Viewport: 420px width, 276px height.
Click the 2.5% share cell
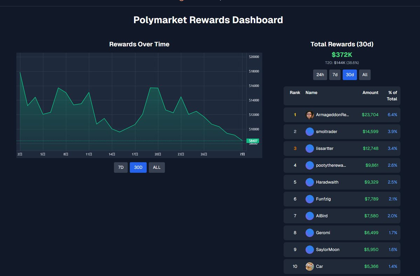pyautogui.click(x=392, y=182)
